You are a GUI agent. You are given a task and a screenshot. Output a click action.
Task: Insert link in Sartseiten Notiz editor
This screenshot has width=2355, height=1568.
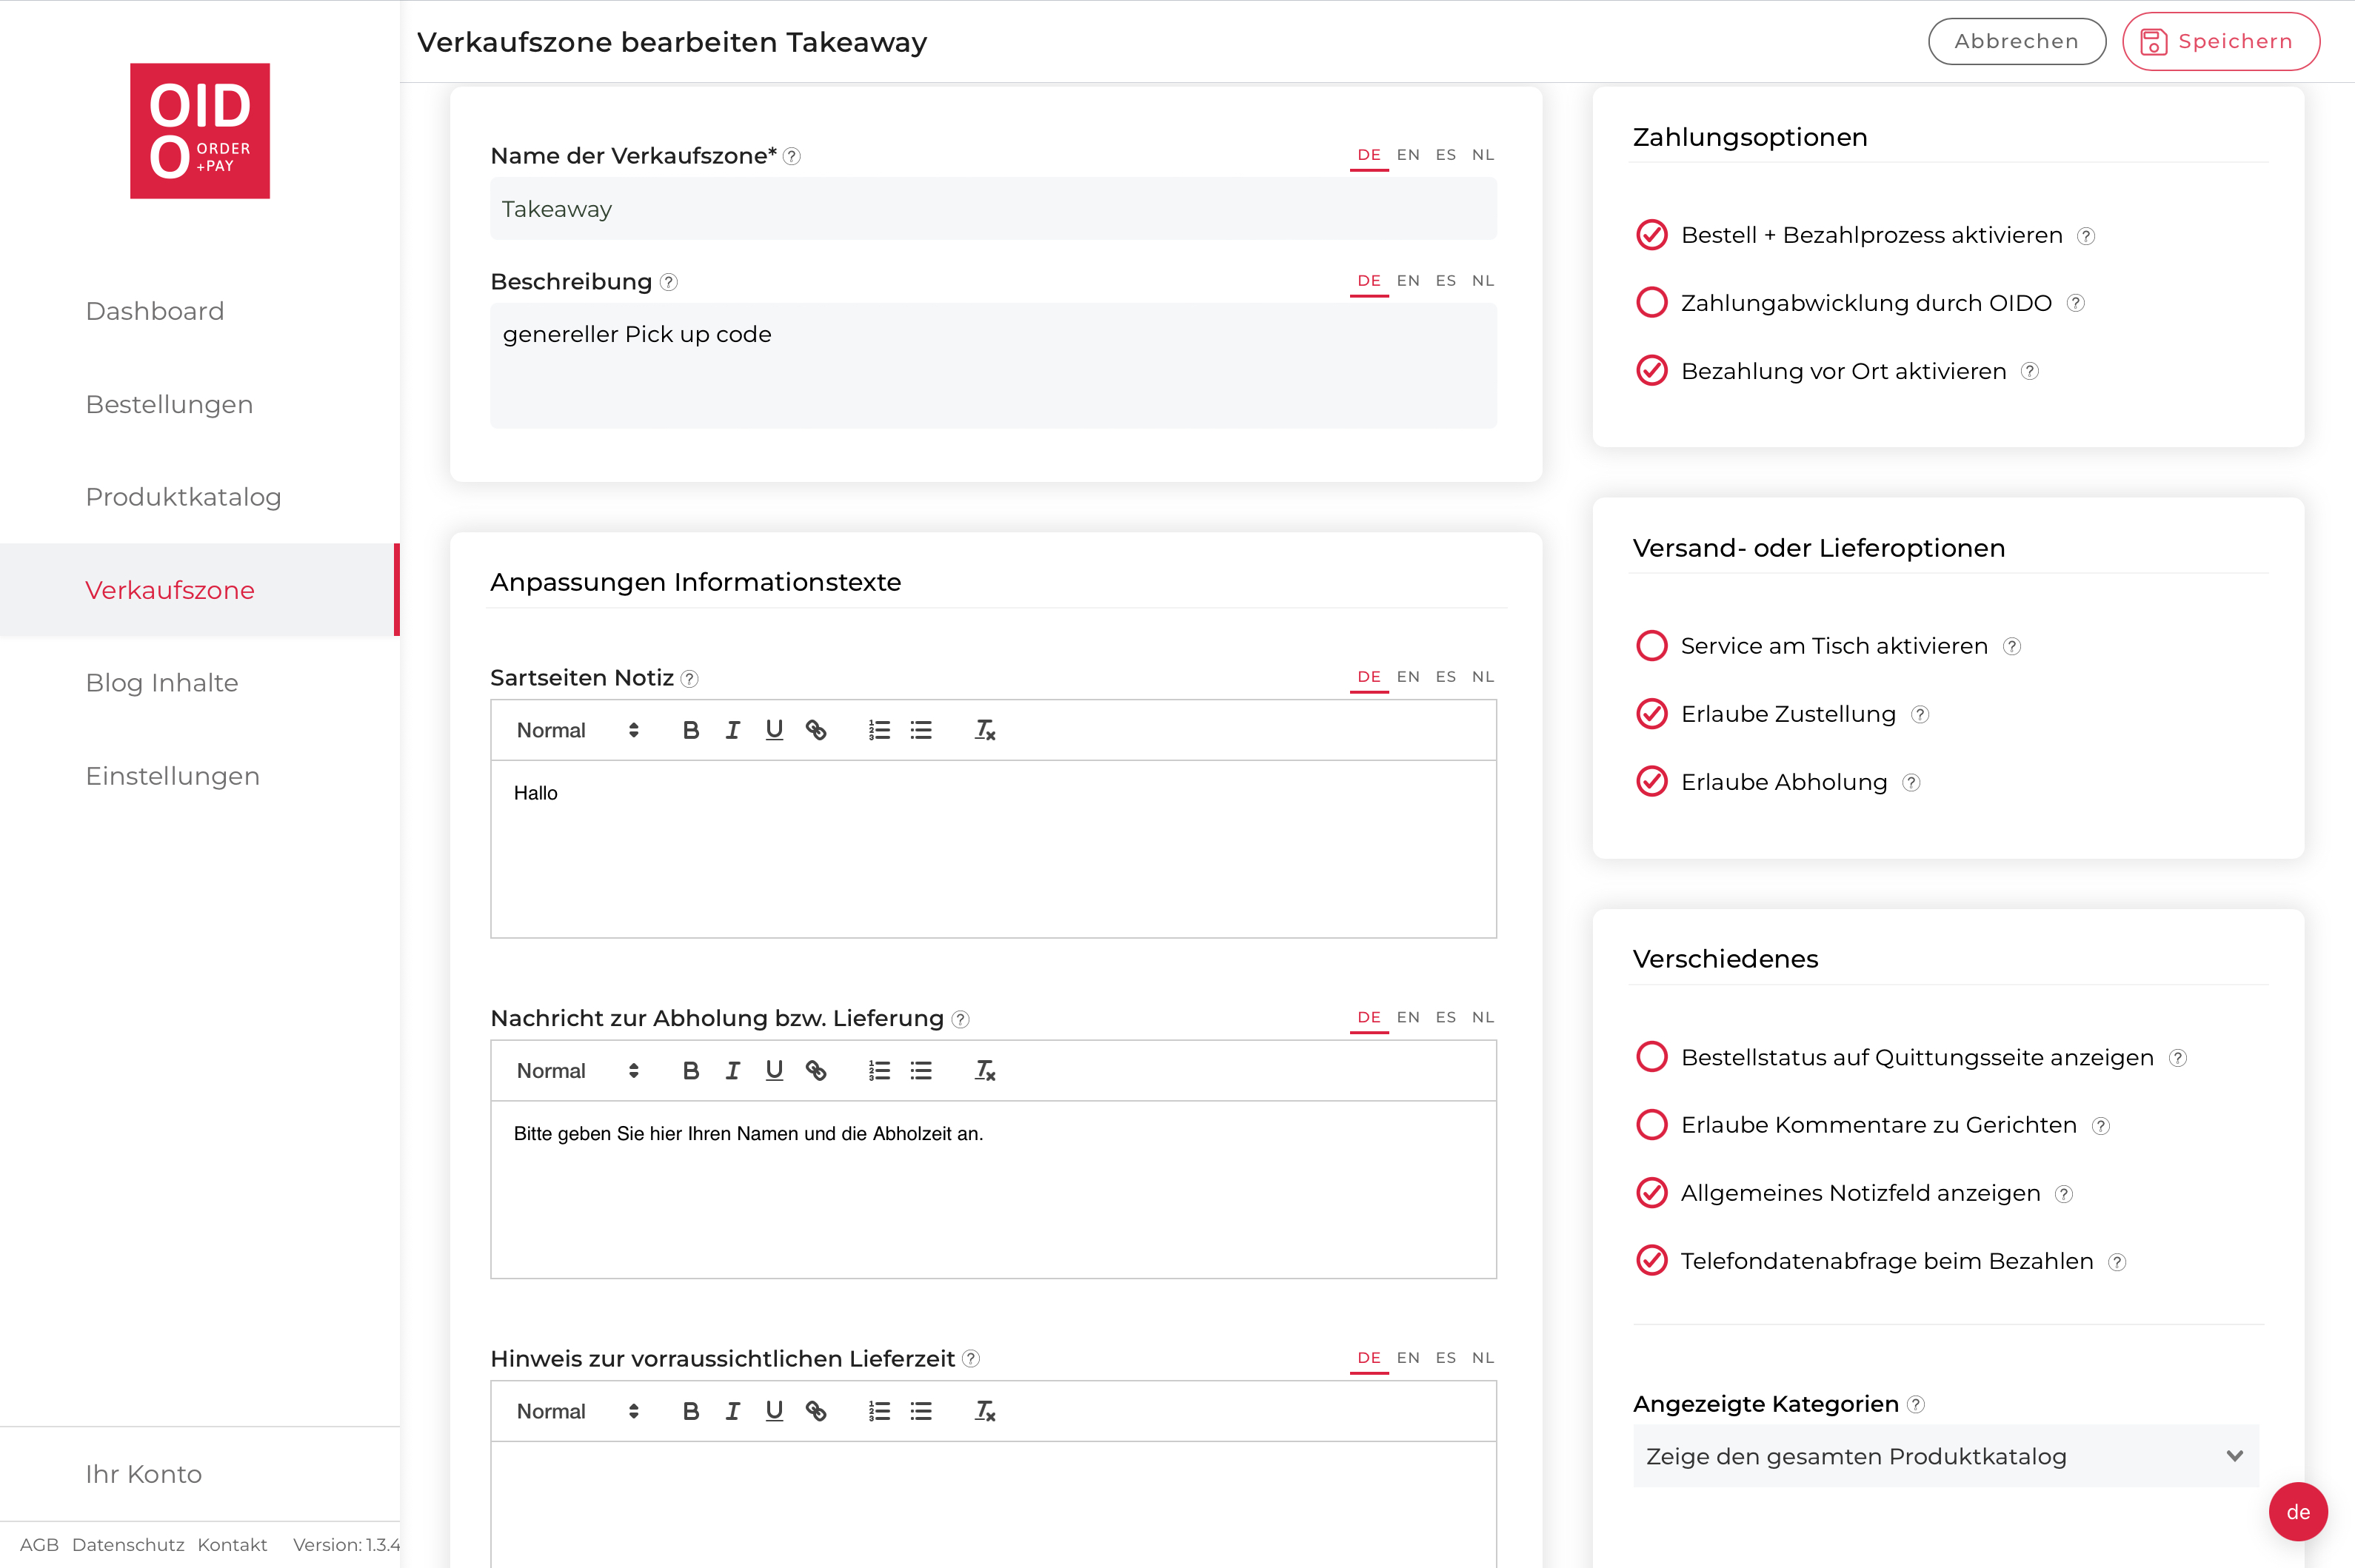(816, 730)
